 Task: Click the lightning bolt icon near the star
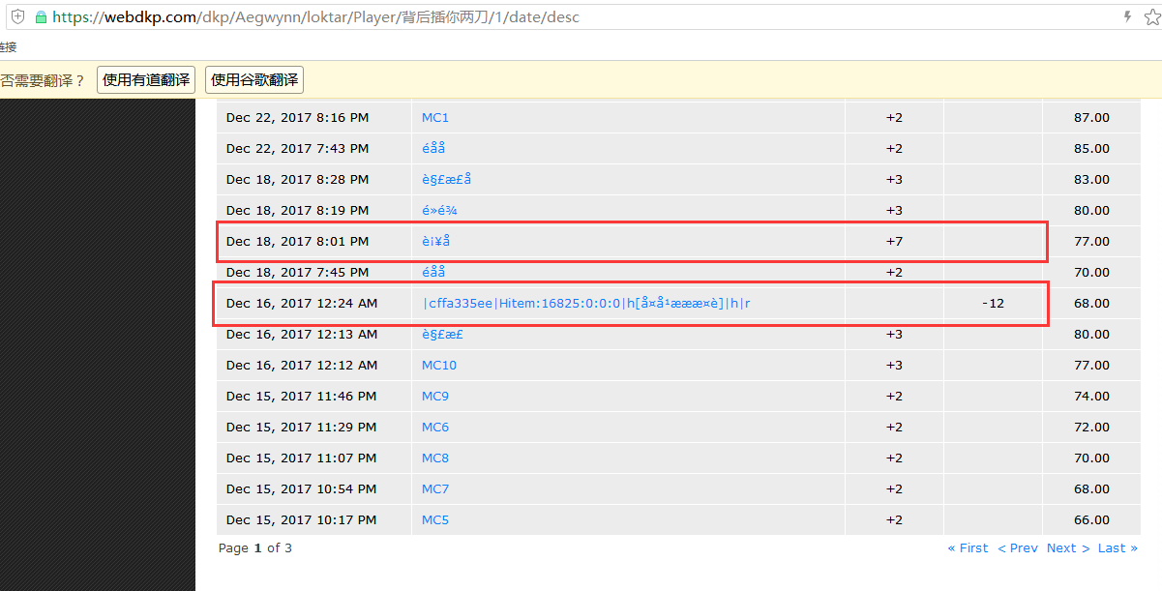pos(1127,17)
